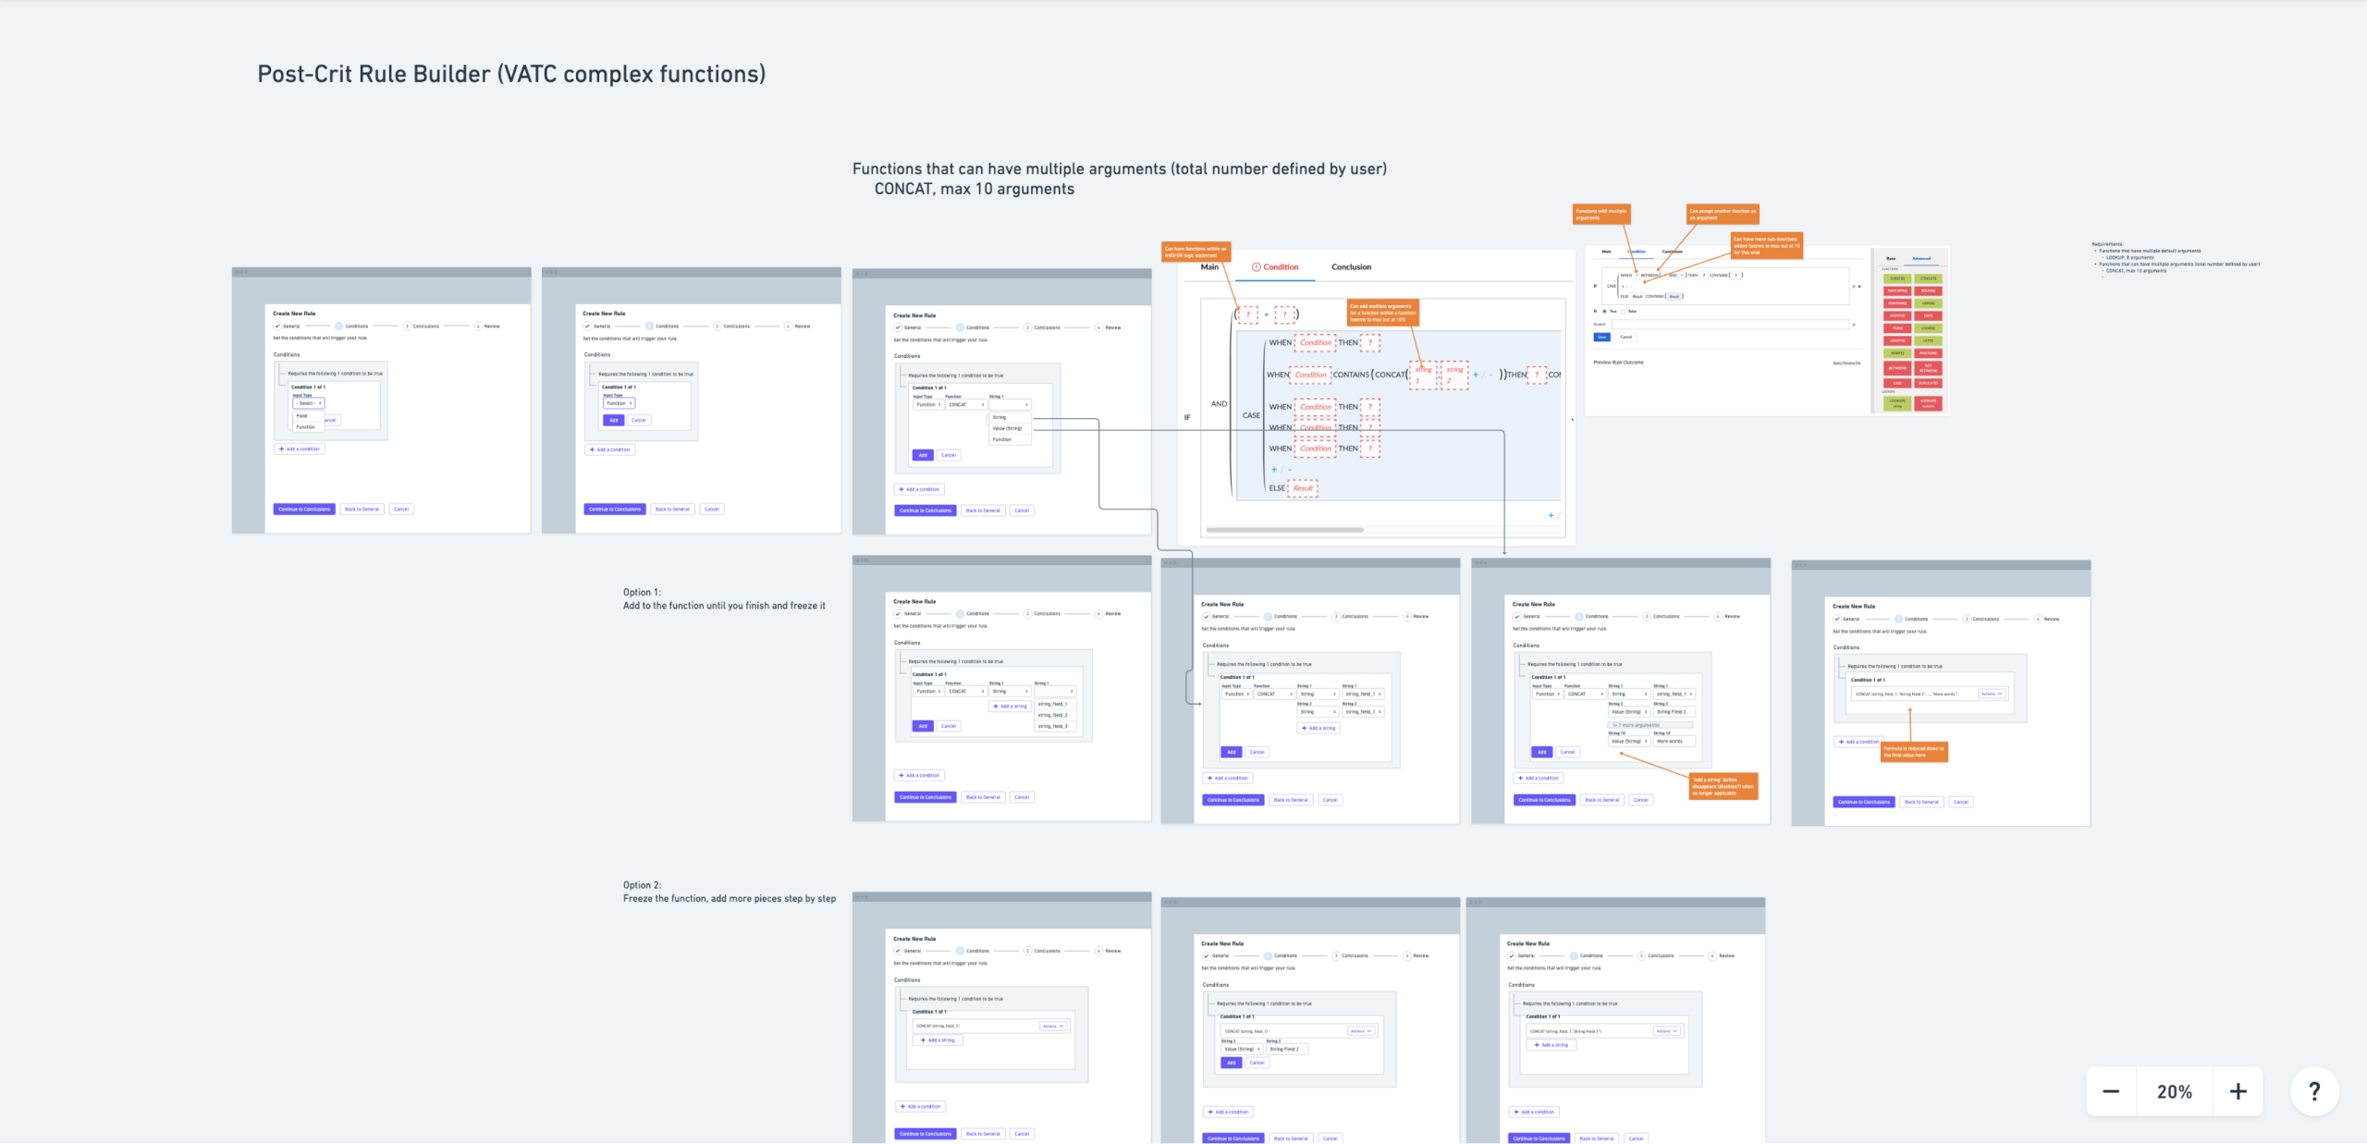Click the green SUBSTR function tile
Screen dimensions: 2367x1144
[1897, 278]
